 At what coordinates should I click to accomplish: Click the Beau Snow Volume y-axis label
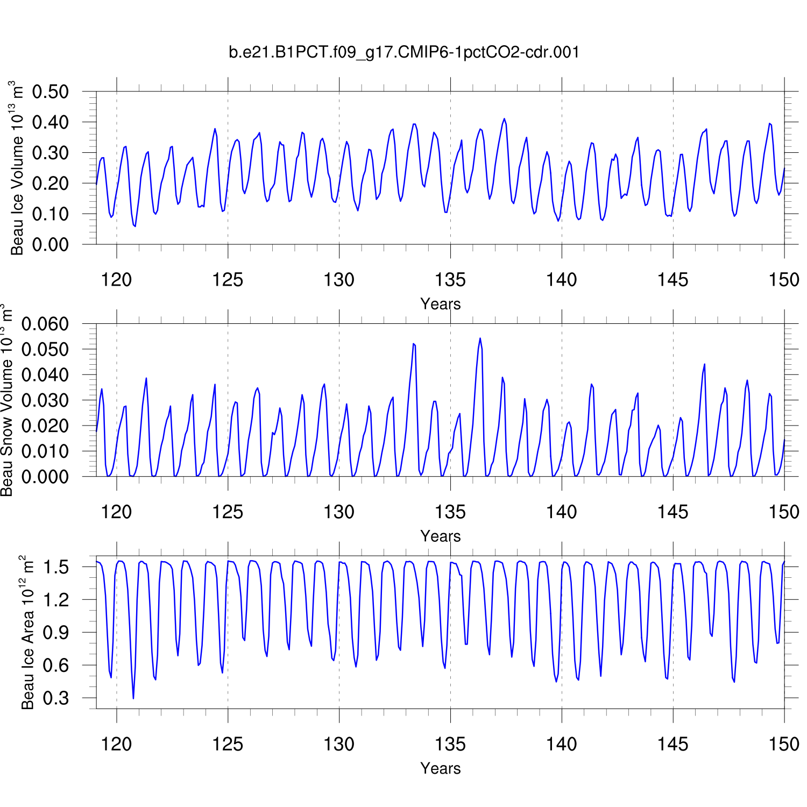coord(6,400)
